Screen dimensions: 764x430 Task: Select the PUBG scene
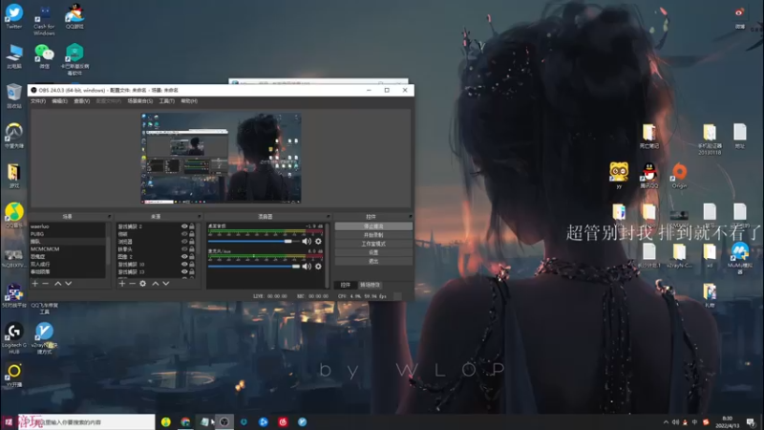click(x=67, y=234)
